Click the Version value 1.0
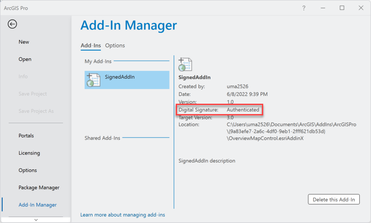 pyautogui.click(x=230, y=102)
